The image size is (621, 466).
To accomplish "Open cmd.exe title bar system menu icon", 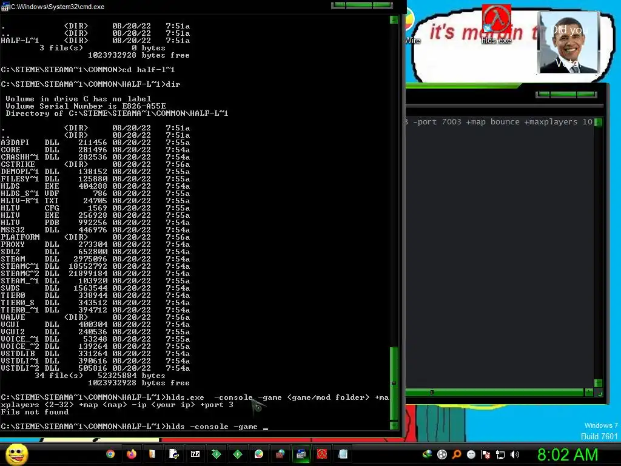I will pyautogui.click(x=5, y=7).
